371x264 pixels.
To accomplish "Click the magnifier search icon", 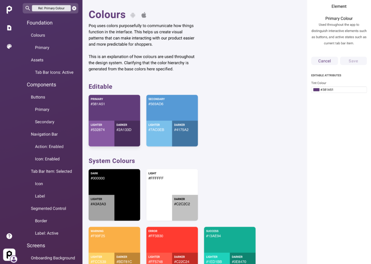I will pyautogui.click(x=28, y=8).
